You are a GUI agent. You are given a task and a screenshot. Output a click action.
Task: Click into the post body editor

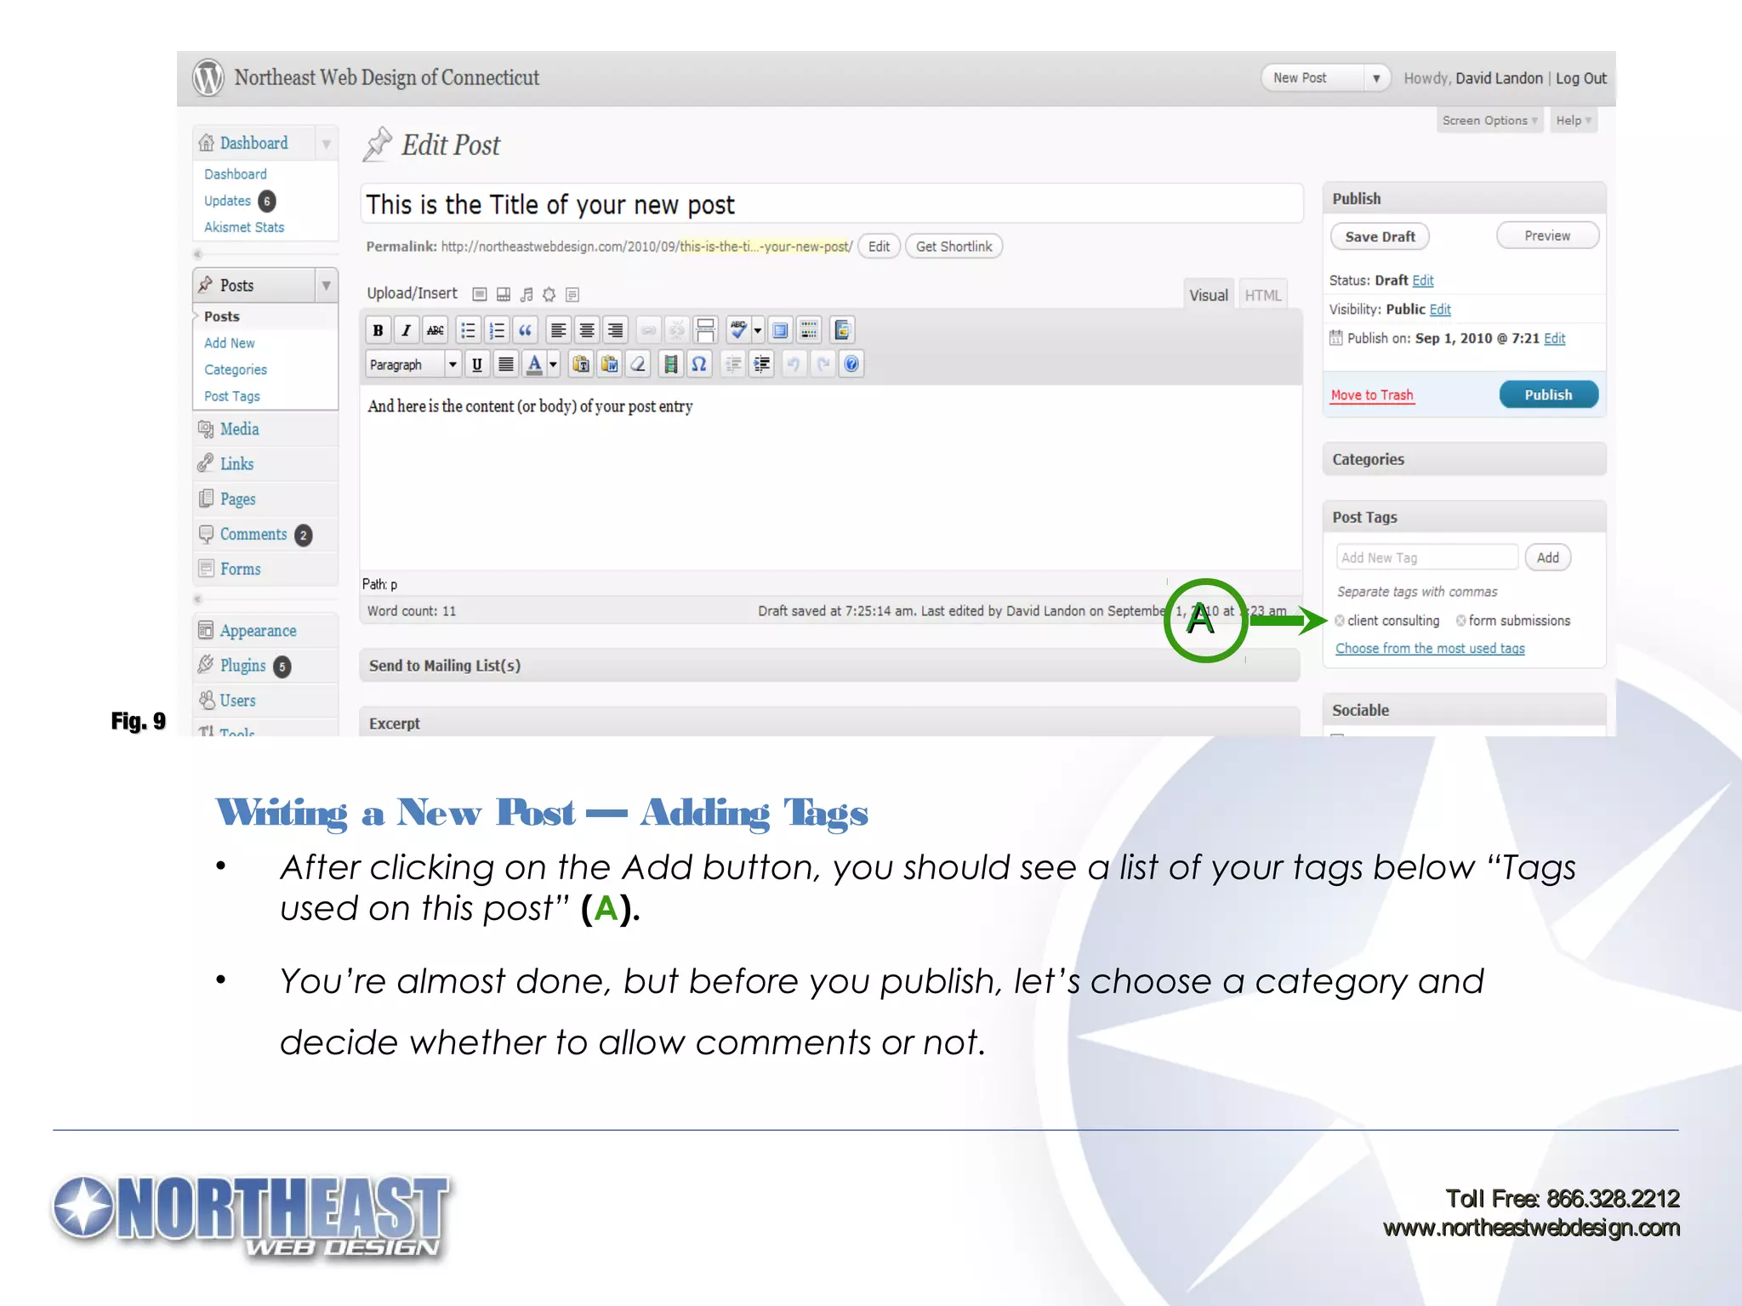831,478
